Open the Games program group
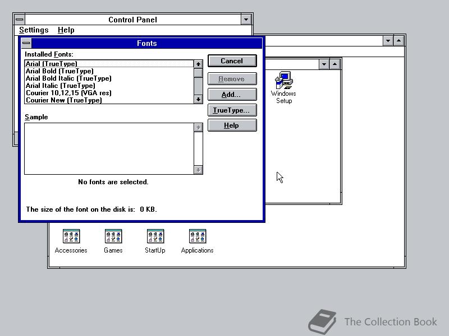This screenshot has height=336, width=449. (113, 236)
